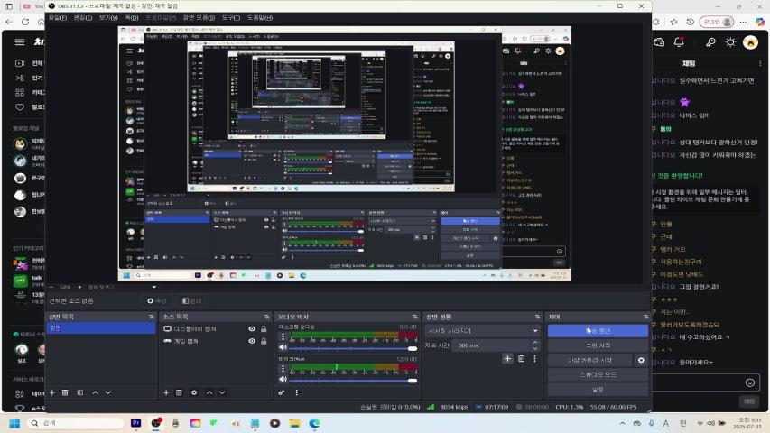Open scene filters icon in scene list

click(80, 392)
